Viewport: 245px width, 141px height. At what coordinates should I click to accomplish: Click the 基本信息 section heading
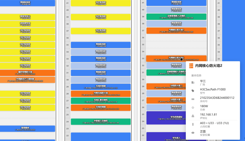tap(196, 76)
